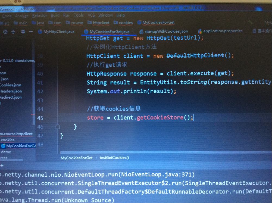Screen dimensions: 272x203
Task: Click line number 41 in gutter
Action: [x=40, y=83]
